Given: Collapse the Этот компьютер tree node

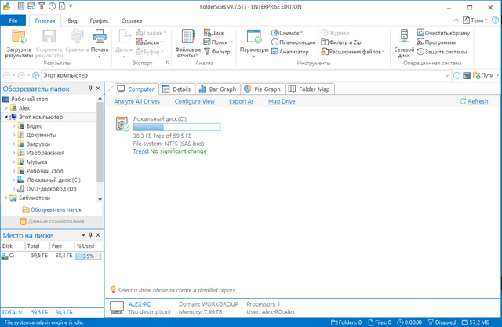Looking at the screenshot, I should (x=7, y=117).
